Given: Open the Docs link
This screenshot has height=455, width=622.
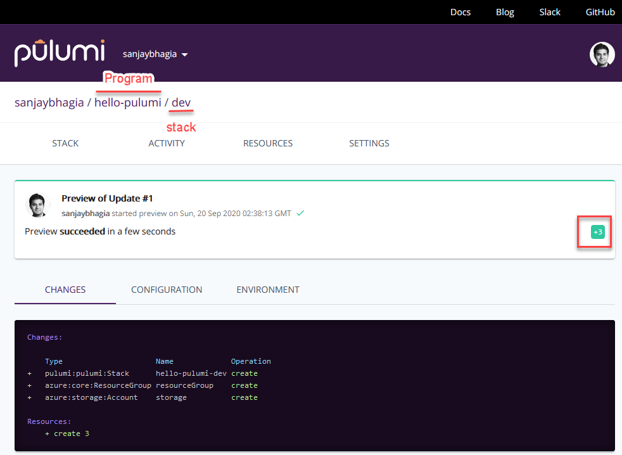Looking at the screenshot, I should click(460, 12).
